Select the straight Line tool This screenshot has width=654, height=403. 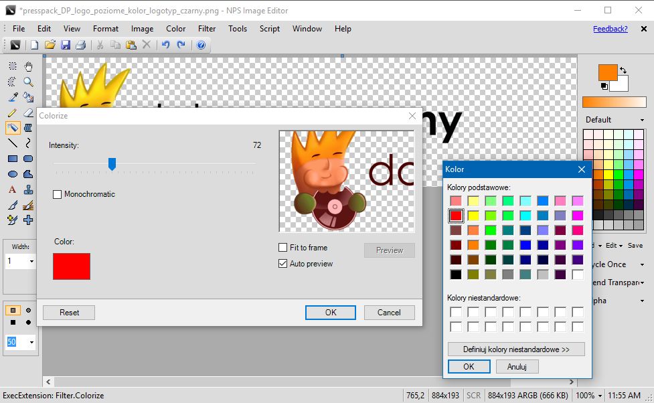click(13, 143)
